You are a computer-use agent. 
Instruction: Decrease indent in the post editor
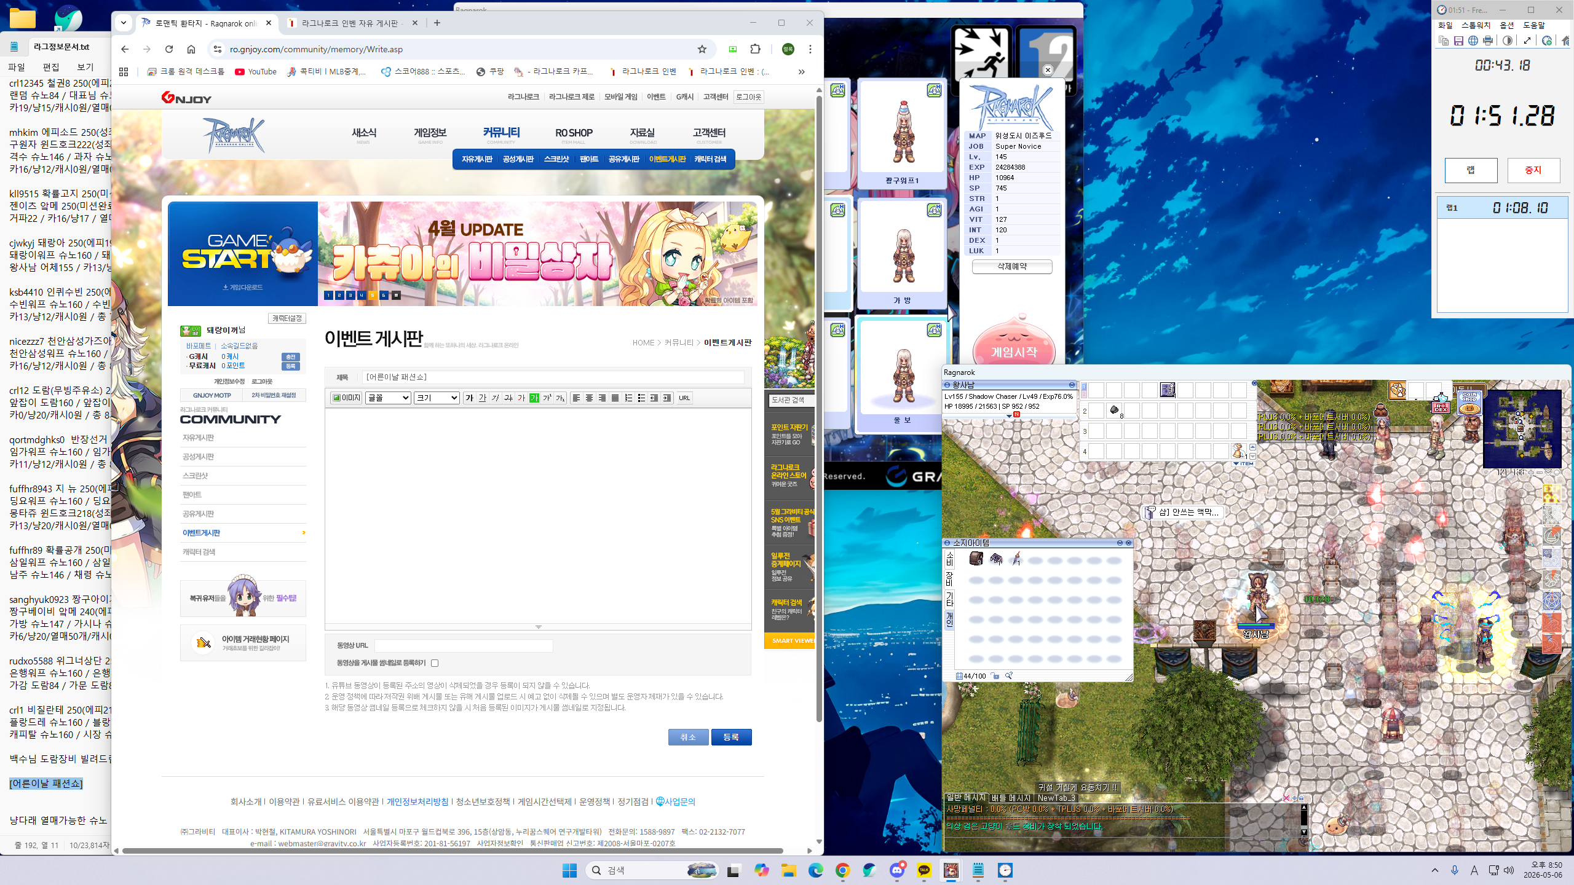[654, 398]
